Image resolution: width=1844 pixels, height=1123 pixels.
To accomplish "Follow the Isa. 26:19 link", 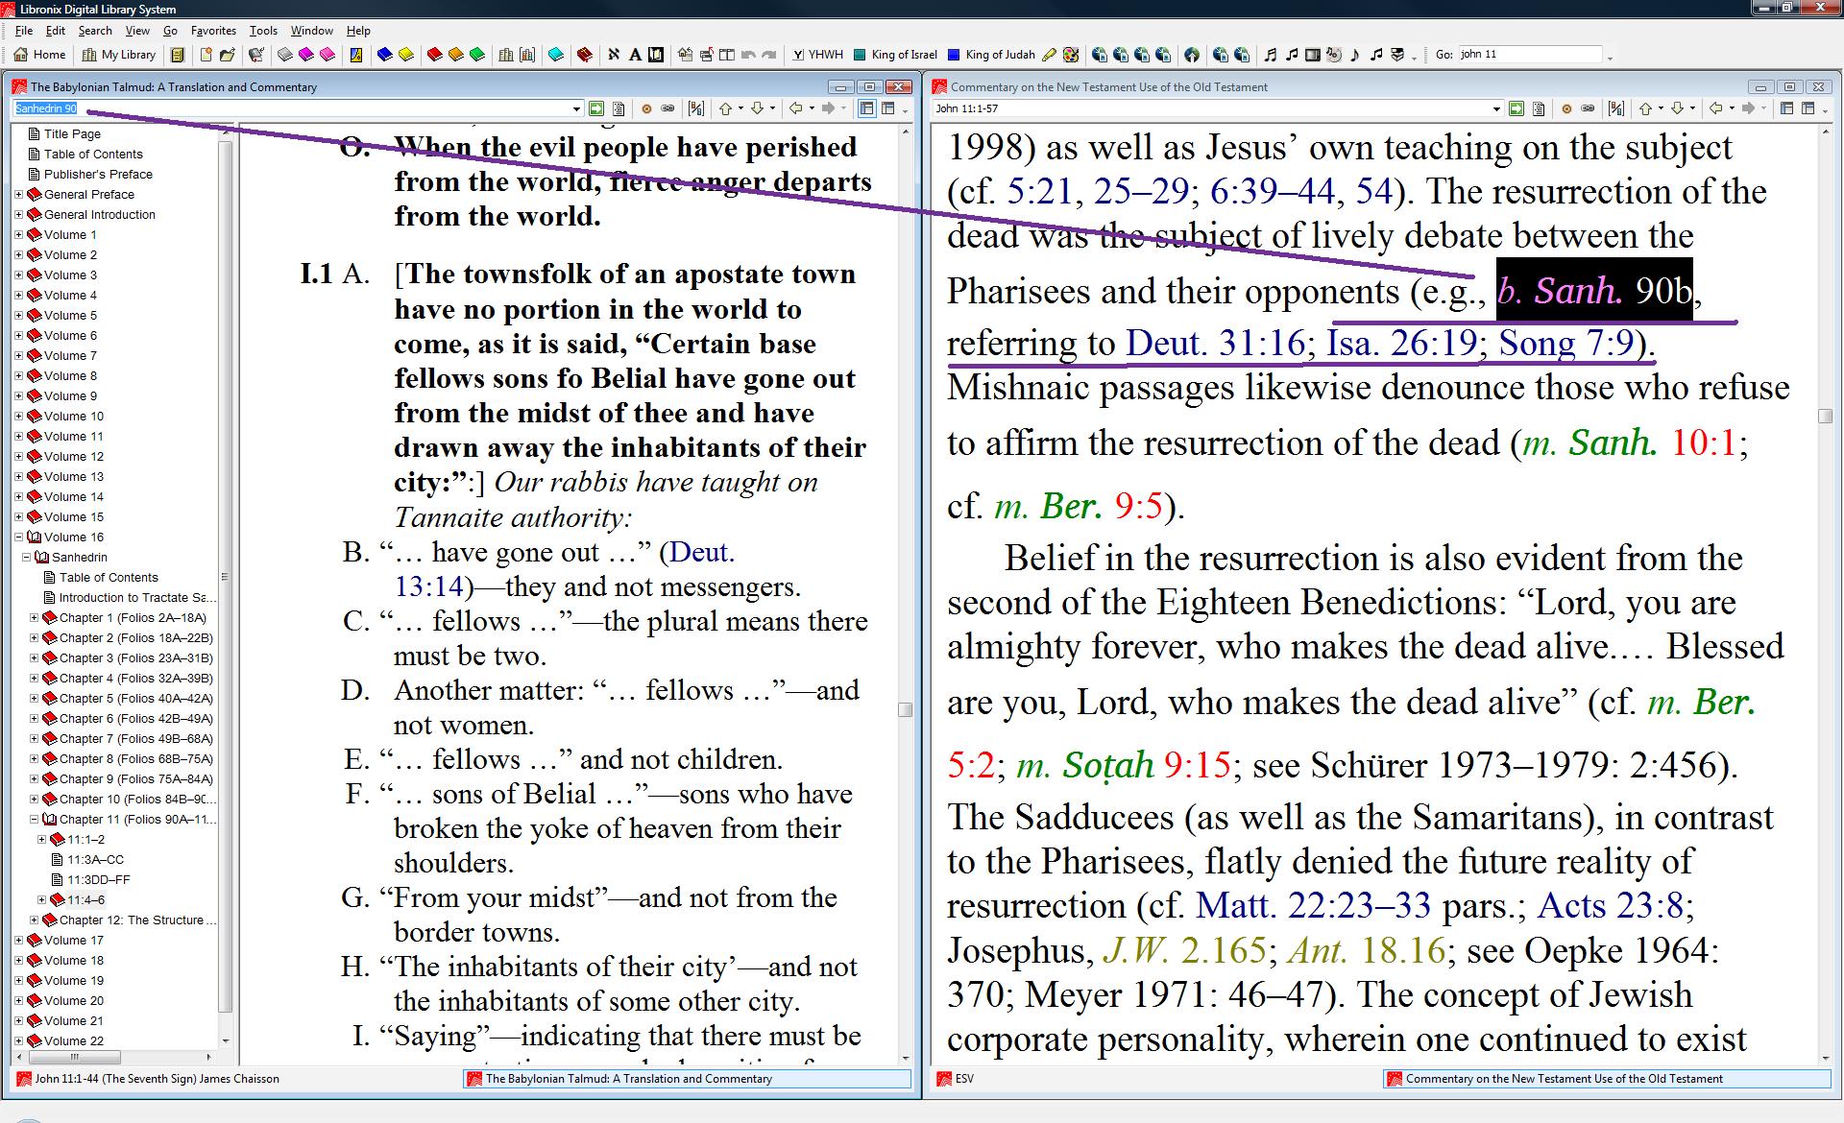I will 1401,343.
